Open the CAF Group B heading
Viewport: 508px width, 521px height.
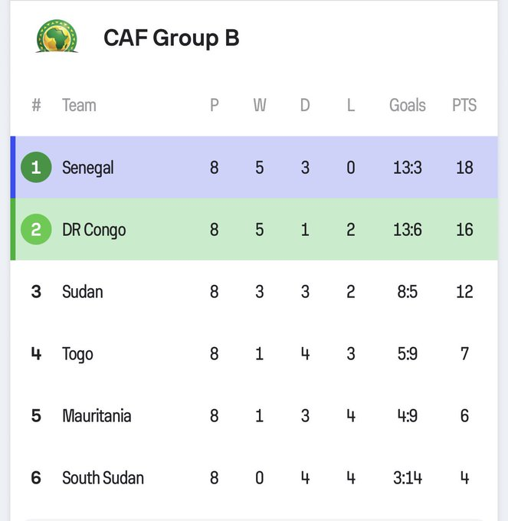pyautogui.click(x=171, y=38)
